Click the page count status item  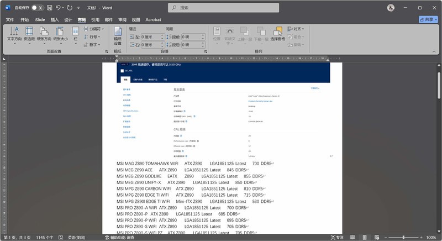tap(17, 238)
